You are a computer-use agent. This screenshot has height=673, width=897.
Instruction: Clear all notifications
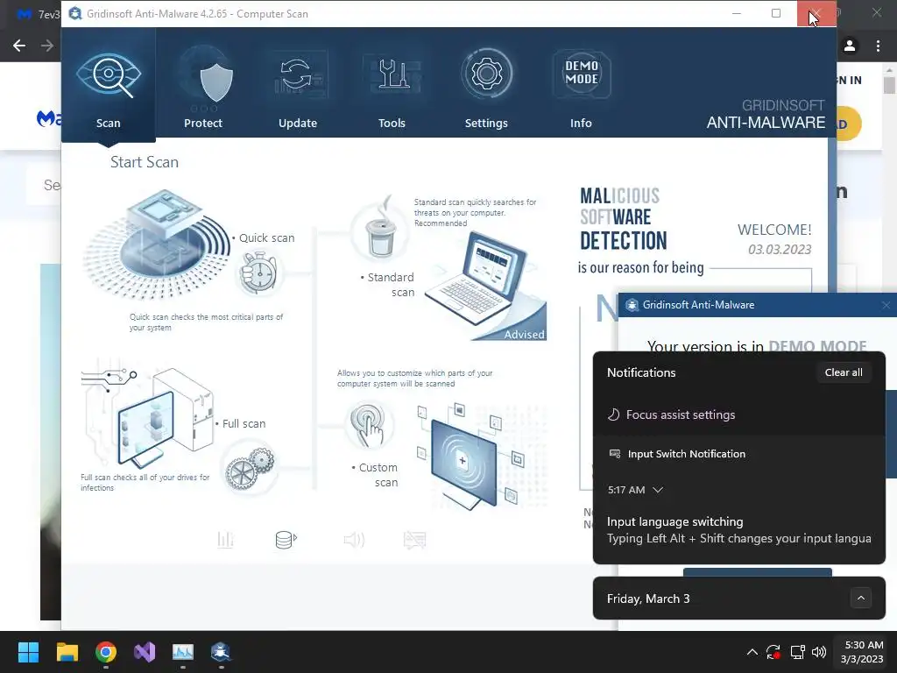pyautogui.click(x=844, y=372)
